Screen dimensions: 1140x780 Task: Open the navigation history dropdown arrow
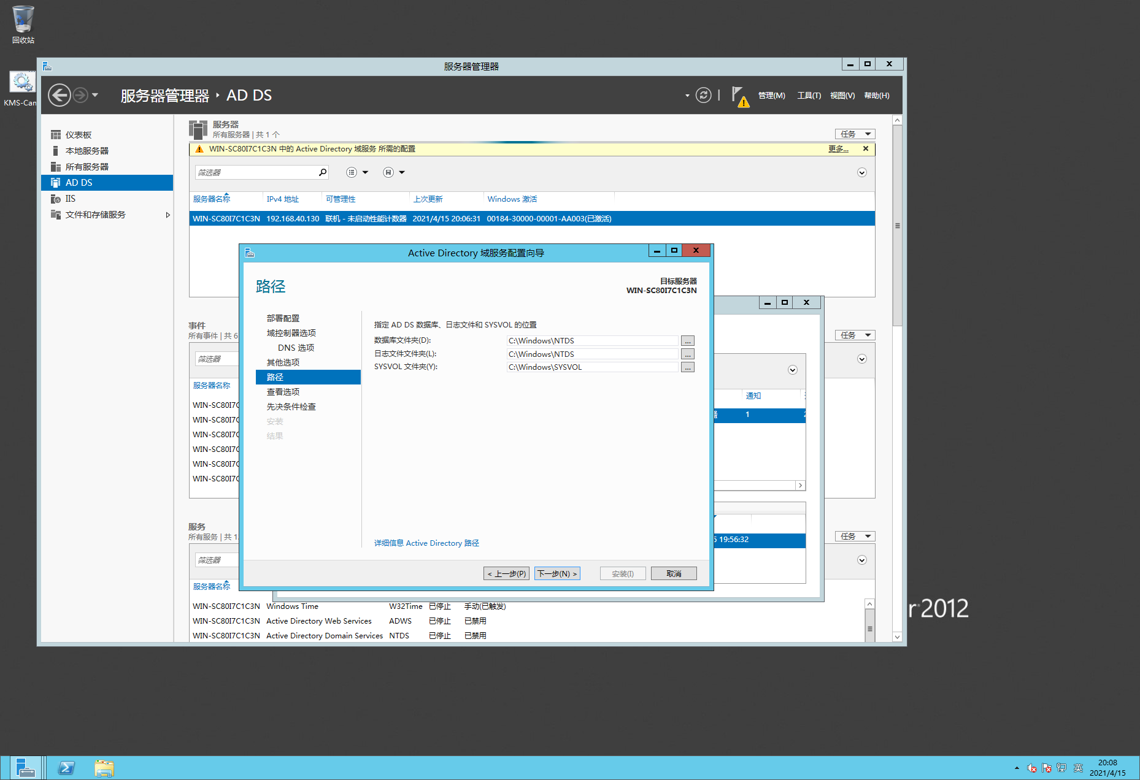(x=95, y=95)
